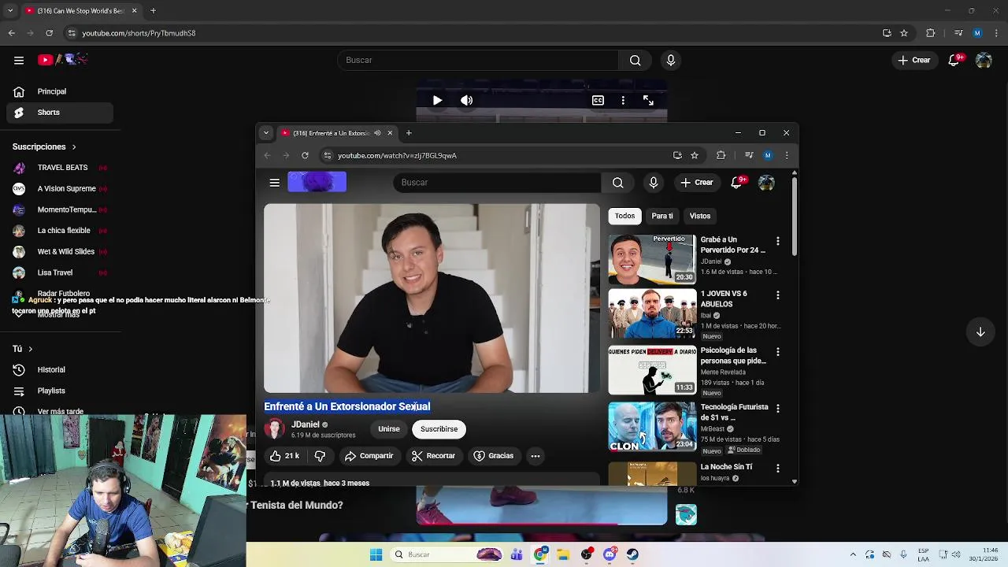Open 'Grabé a Un Pervertido' video thumbnail
Viewport: 1008px width, 567px height.
(652, 258)
